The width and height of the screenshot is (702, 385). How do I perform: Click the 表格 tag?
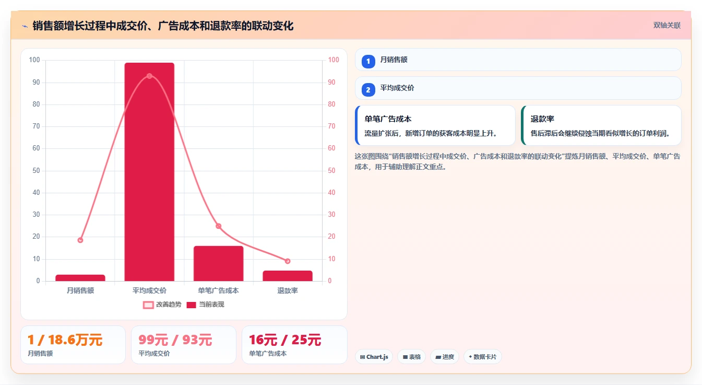pyautogui.click(x=412, y=357)
